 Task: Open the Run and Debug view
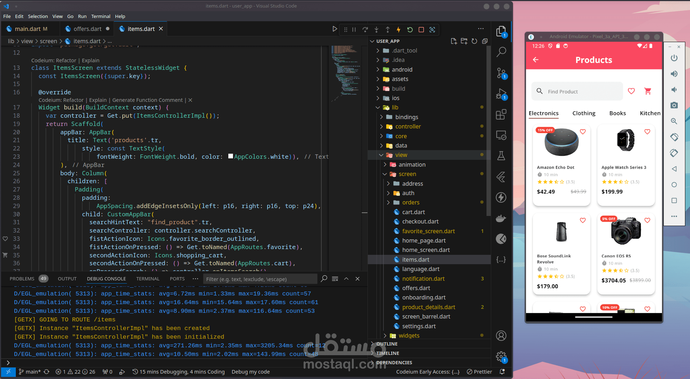click(x=501, y=94)
